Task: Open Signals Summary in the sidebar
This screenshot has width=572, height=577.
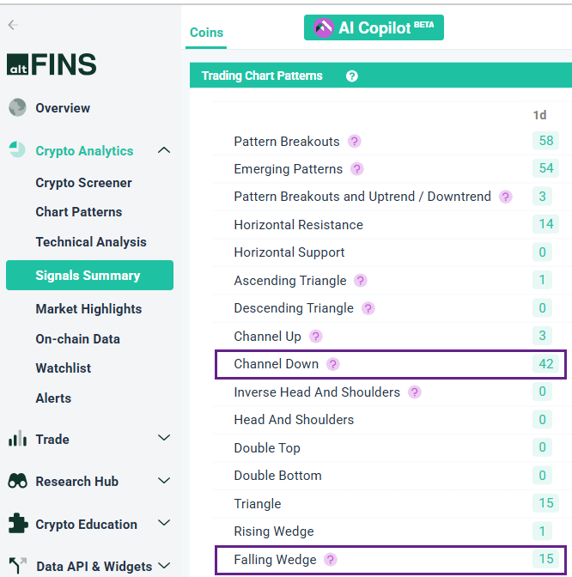Action: (x=88, y=276)
